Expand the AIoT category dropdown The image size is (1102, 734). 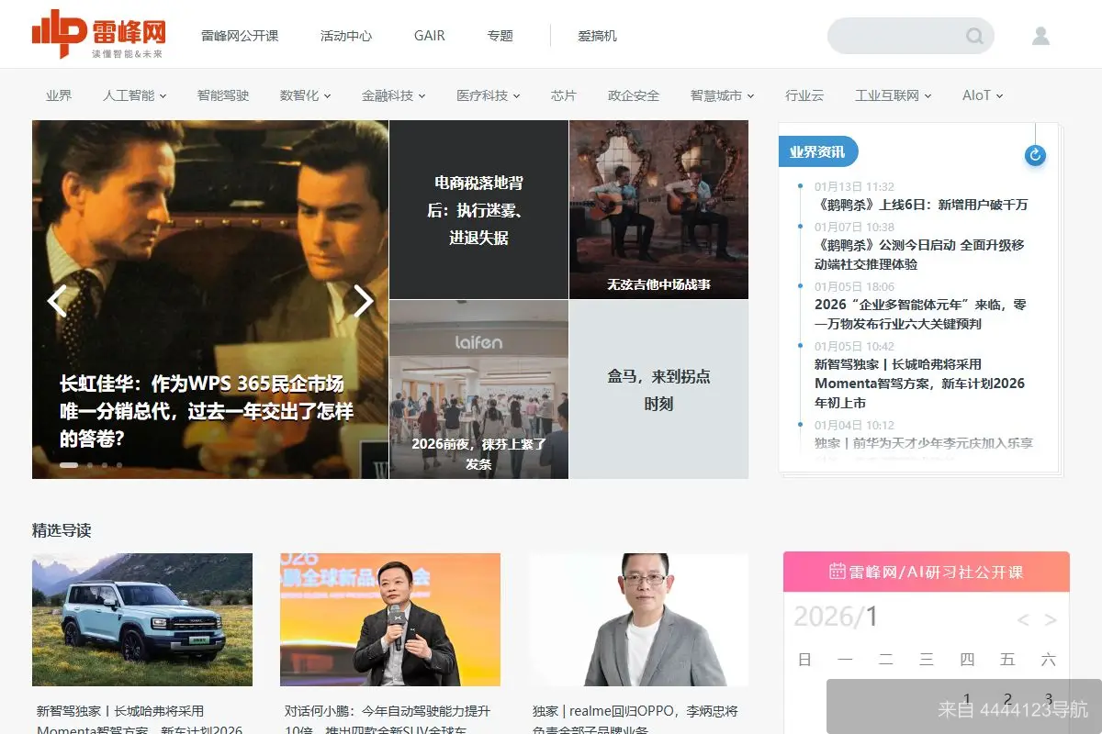981,95
